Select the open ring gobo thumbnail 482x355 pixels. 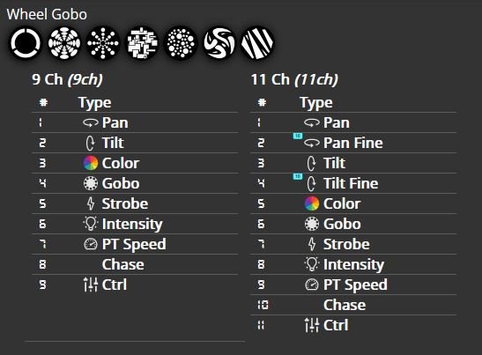(26, 43)
